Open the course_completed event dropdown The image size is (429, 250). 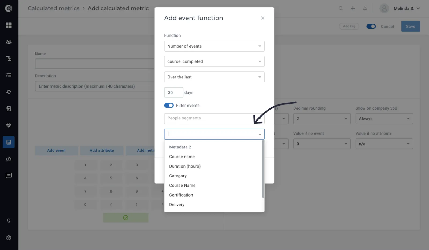(x=214, y=61)
